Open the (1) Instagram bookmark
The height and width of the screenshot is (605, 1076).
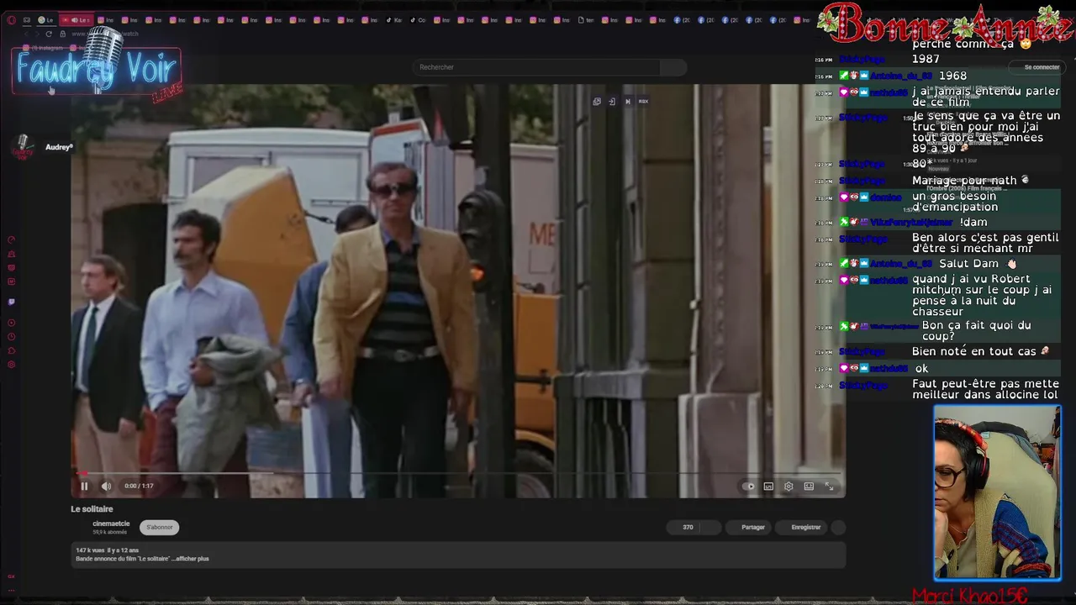tap(45, 48)
